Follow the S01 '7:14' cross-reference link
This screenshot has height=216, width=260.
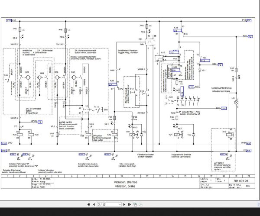click(x=224, y=109)
